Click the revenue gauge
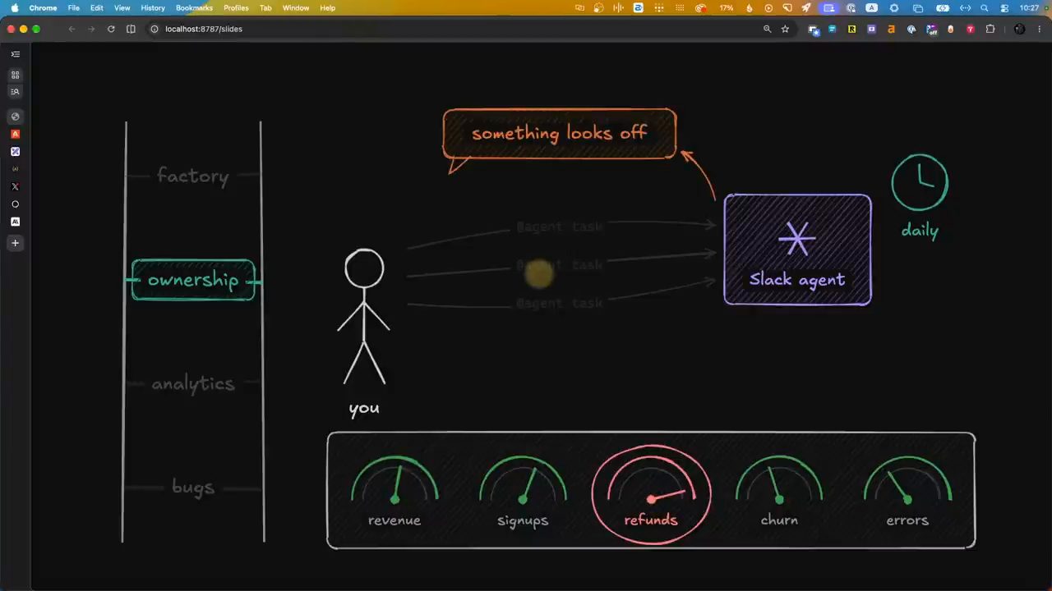This screenshot has width=1052, height=591. [x=394, y=491]
